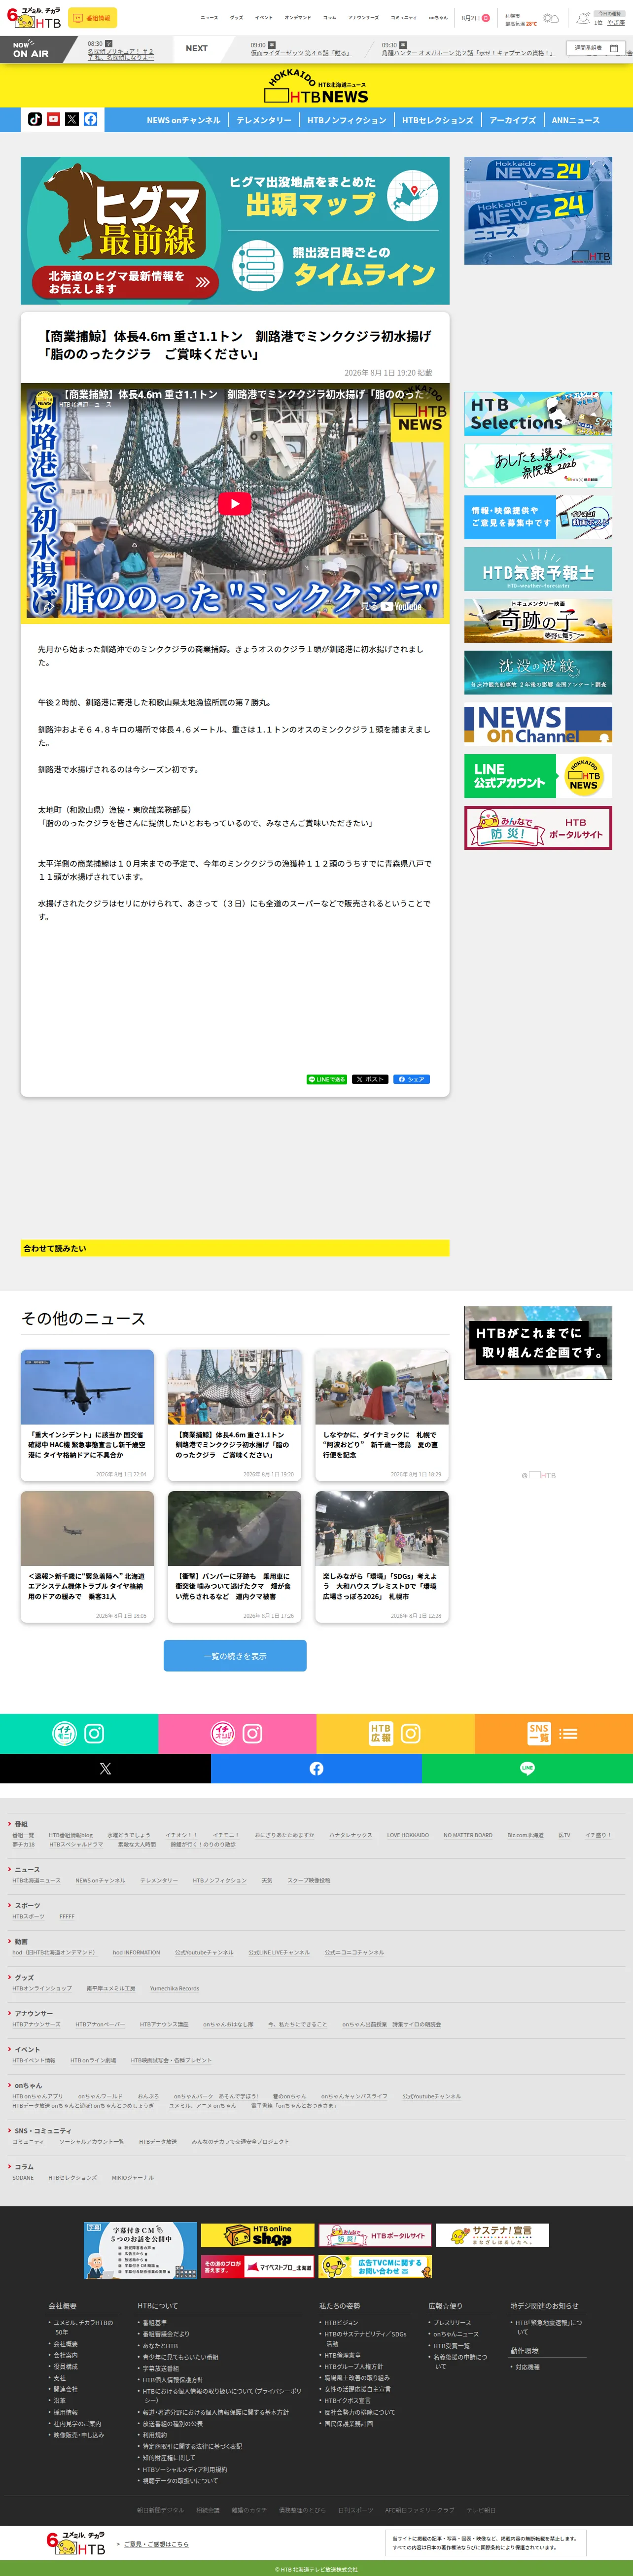Open the NEWS on Channel sidebar banner
This screenshot has width=633, height=2576.
point(538,724)
